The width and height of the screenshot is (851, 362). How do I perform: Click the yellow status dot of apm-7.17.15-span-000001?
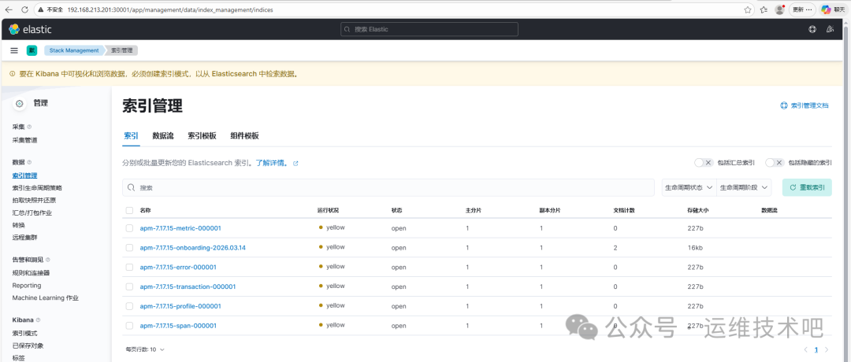tap(321, 325)
